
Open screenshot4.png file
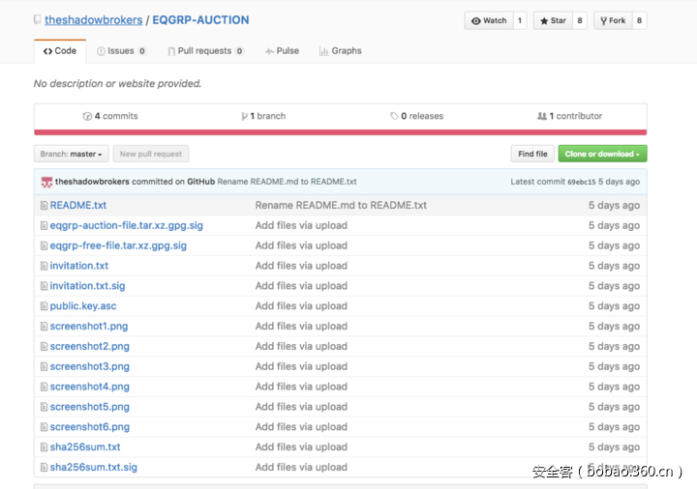pos(90,387)
